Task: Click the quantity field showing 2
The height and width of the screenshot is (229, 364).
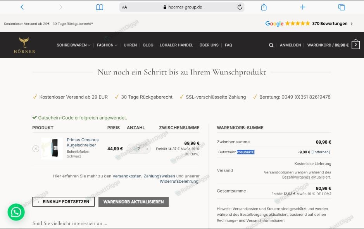Action: (x=139, y=149)
